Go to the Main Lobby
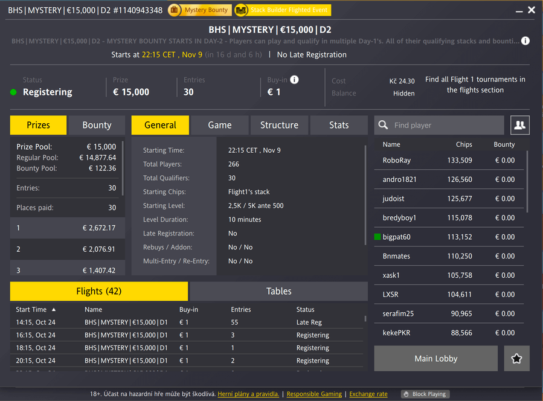Viewport: 543px width, 401px height. pos(435,359)
